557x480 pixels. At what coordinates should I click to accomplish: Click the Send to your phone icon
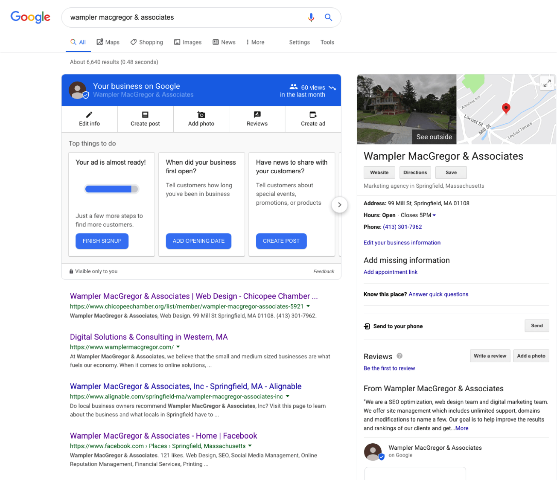point(367,326)
